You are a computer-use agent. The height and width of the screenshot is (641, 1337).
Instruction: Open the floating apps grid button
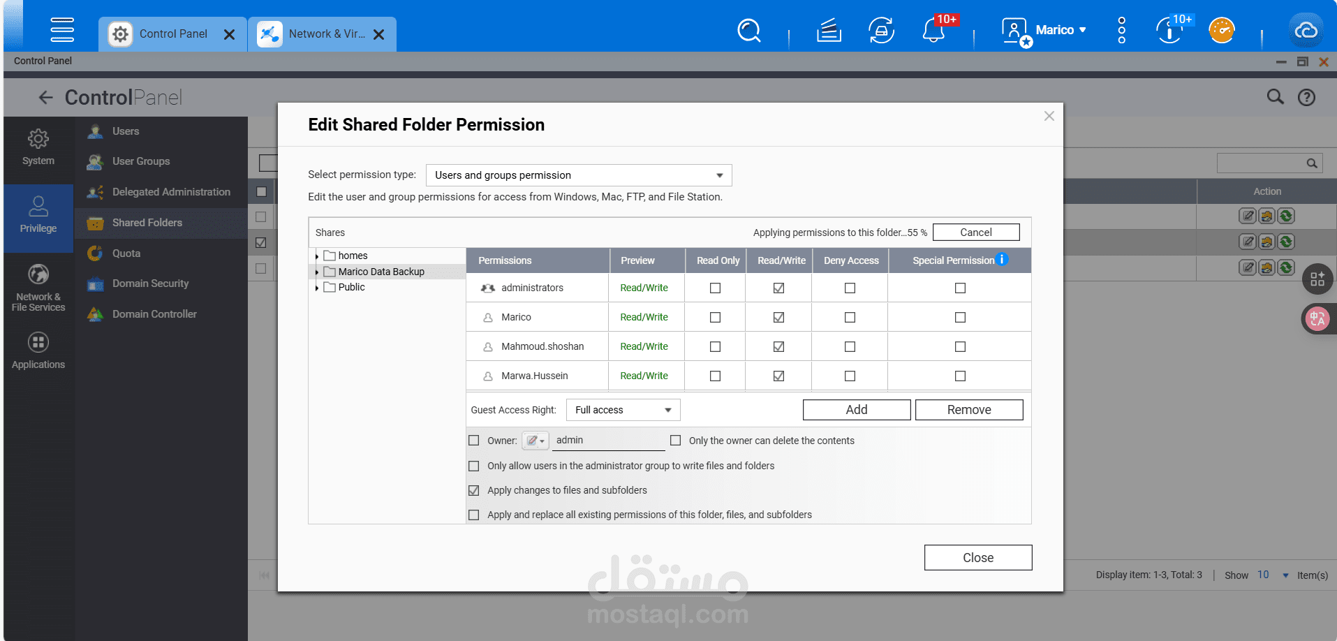tap(1317, 279)
